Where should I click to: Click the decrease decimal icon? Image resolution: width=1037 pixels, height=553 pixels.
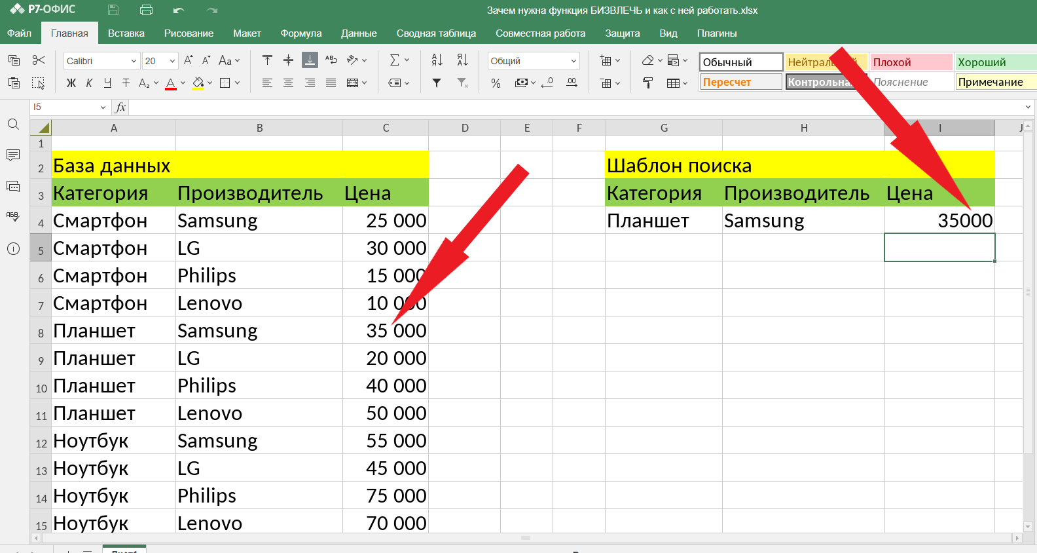click(548, 83)
